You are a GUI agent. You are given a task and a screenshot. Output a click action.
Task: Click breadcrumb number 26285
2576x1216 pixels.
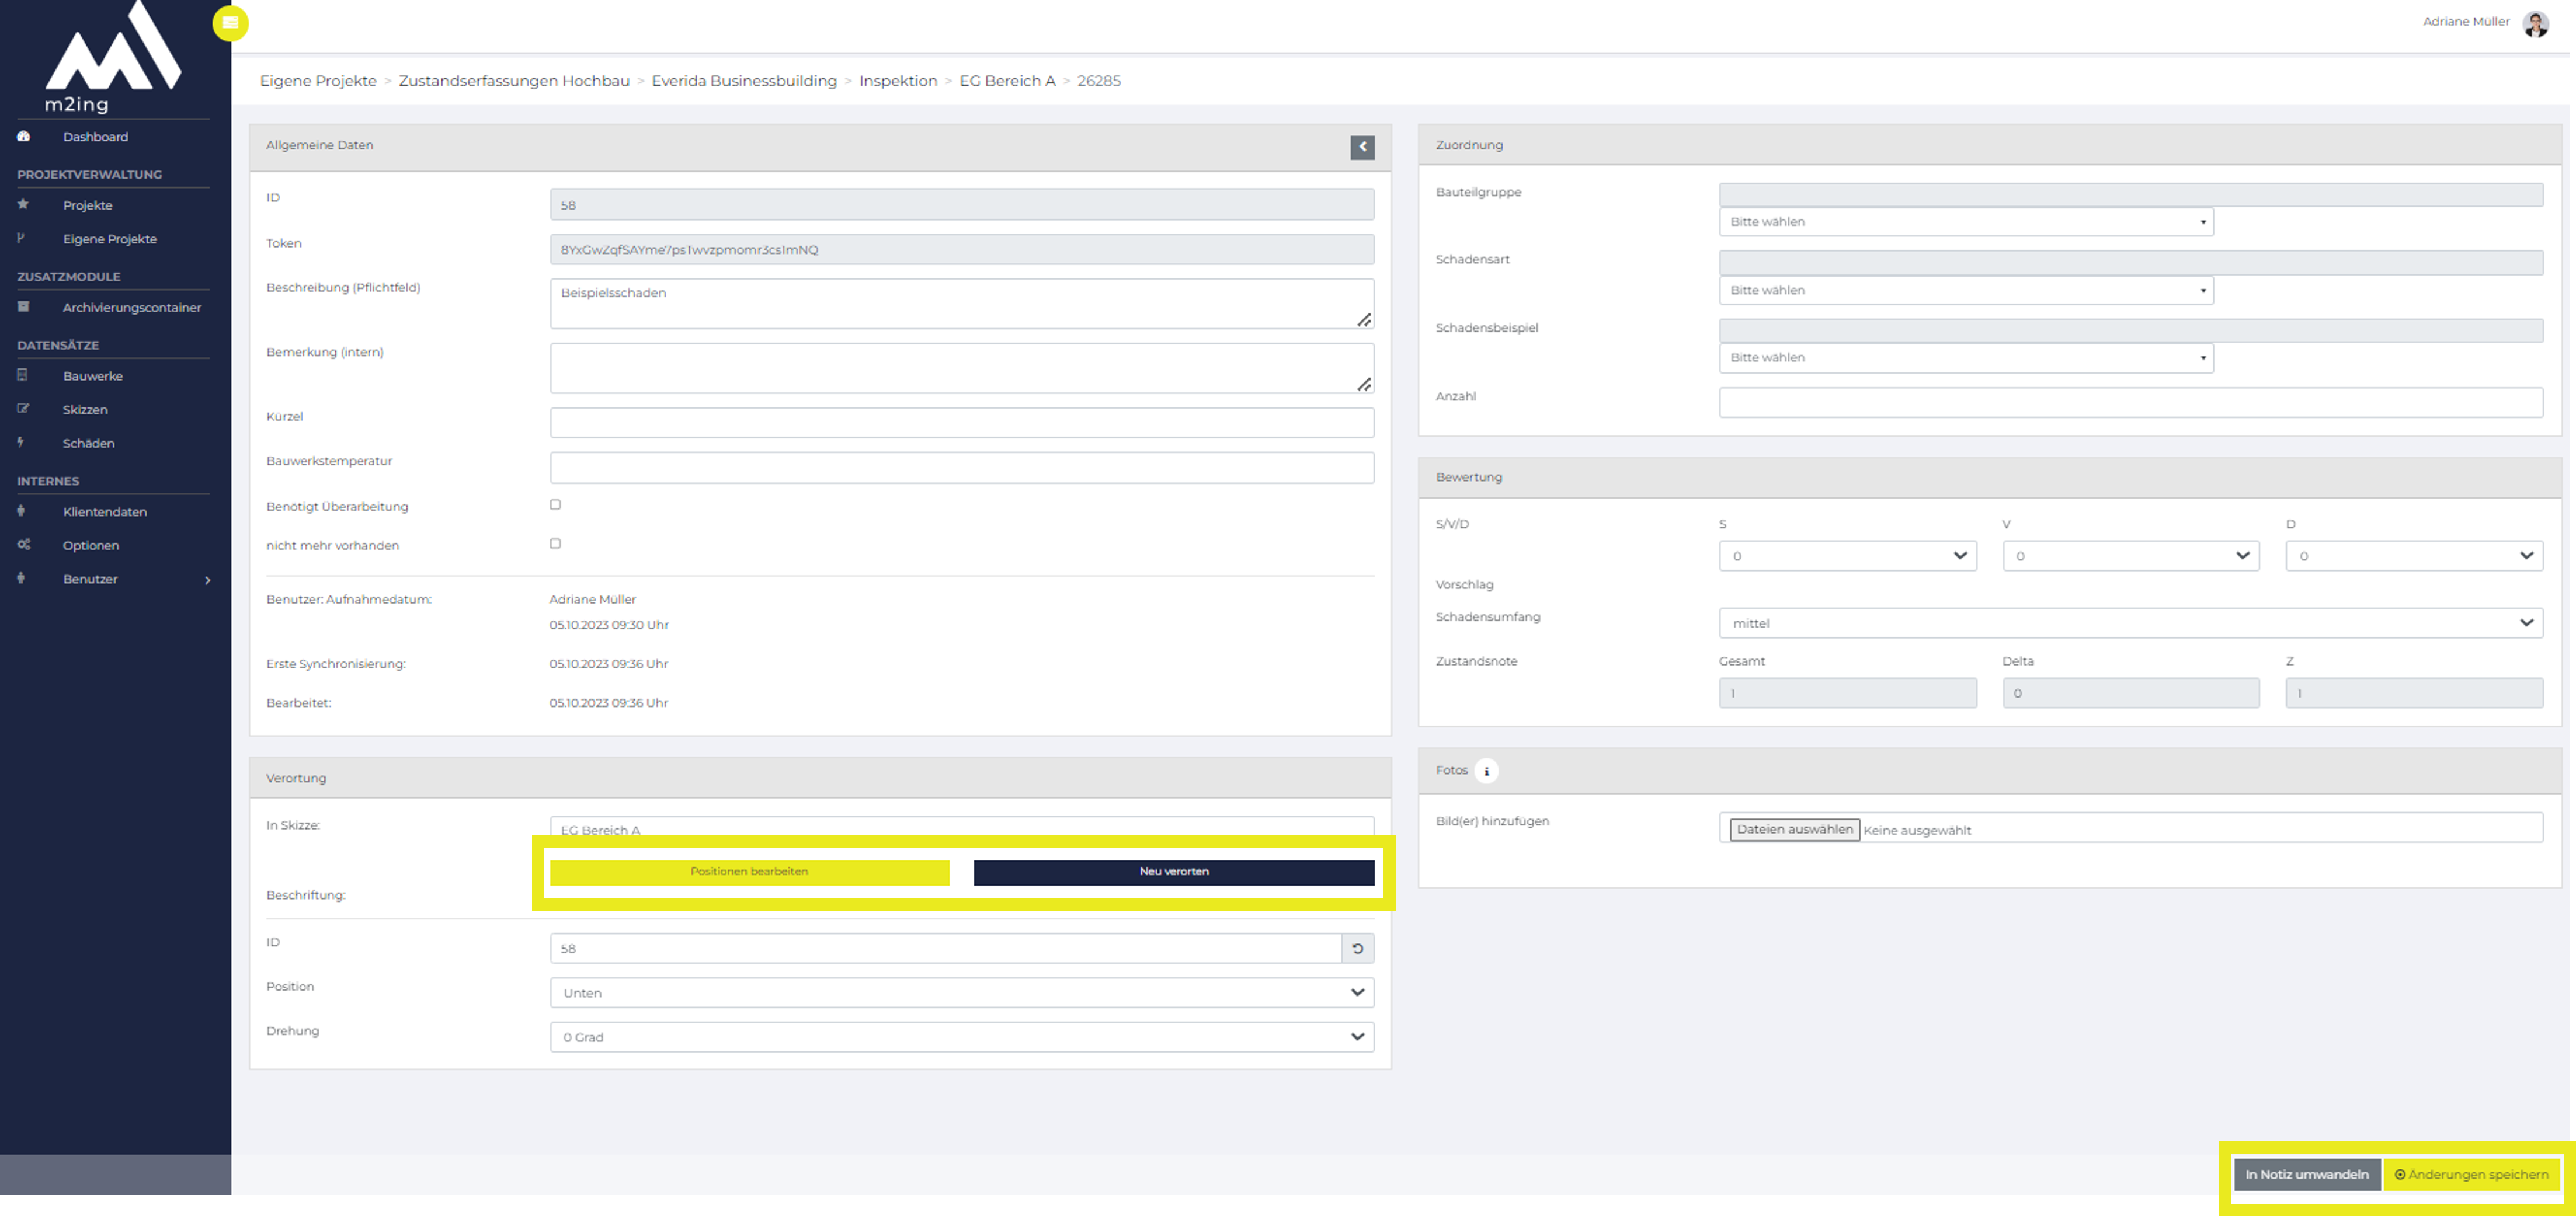click(x=1098, y=81)
